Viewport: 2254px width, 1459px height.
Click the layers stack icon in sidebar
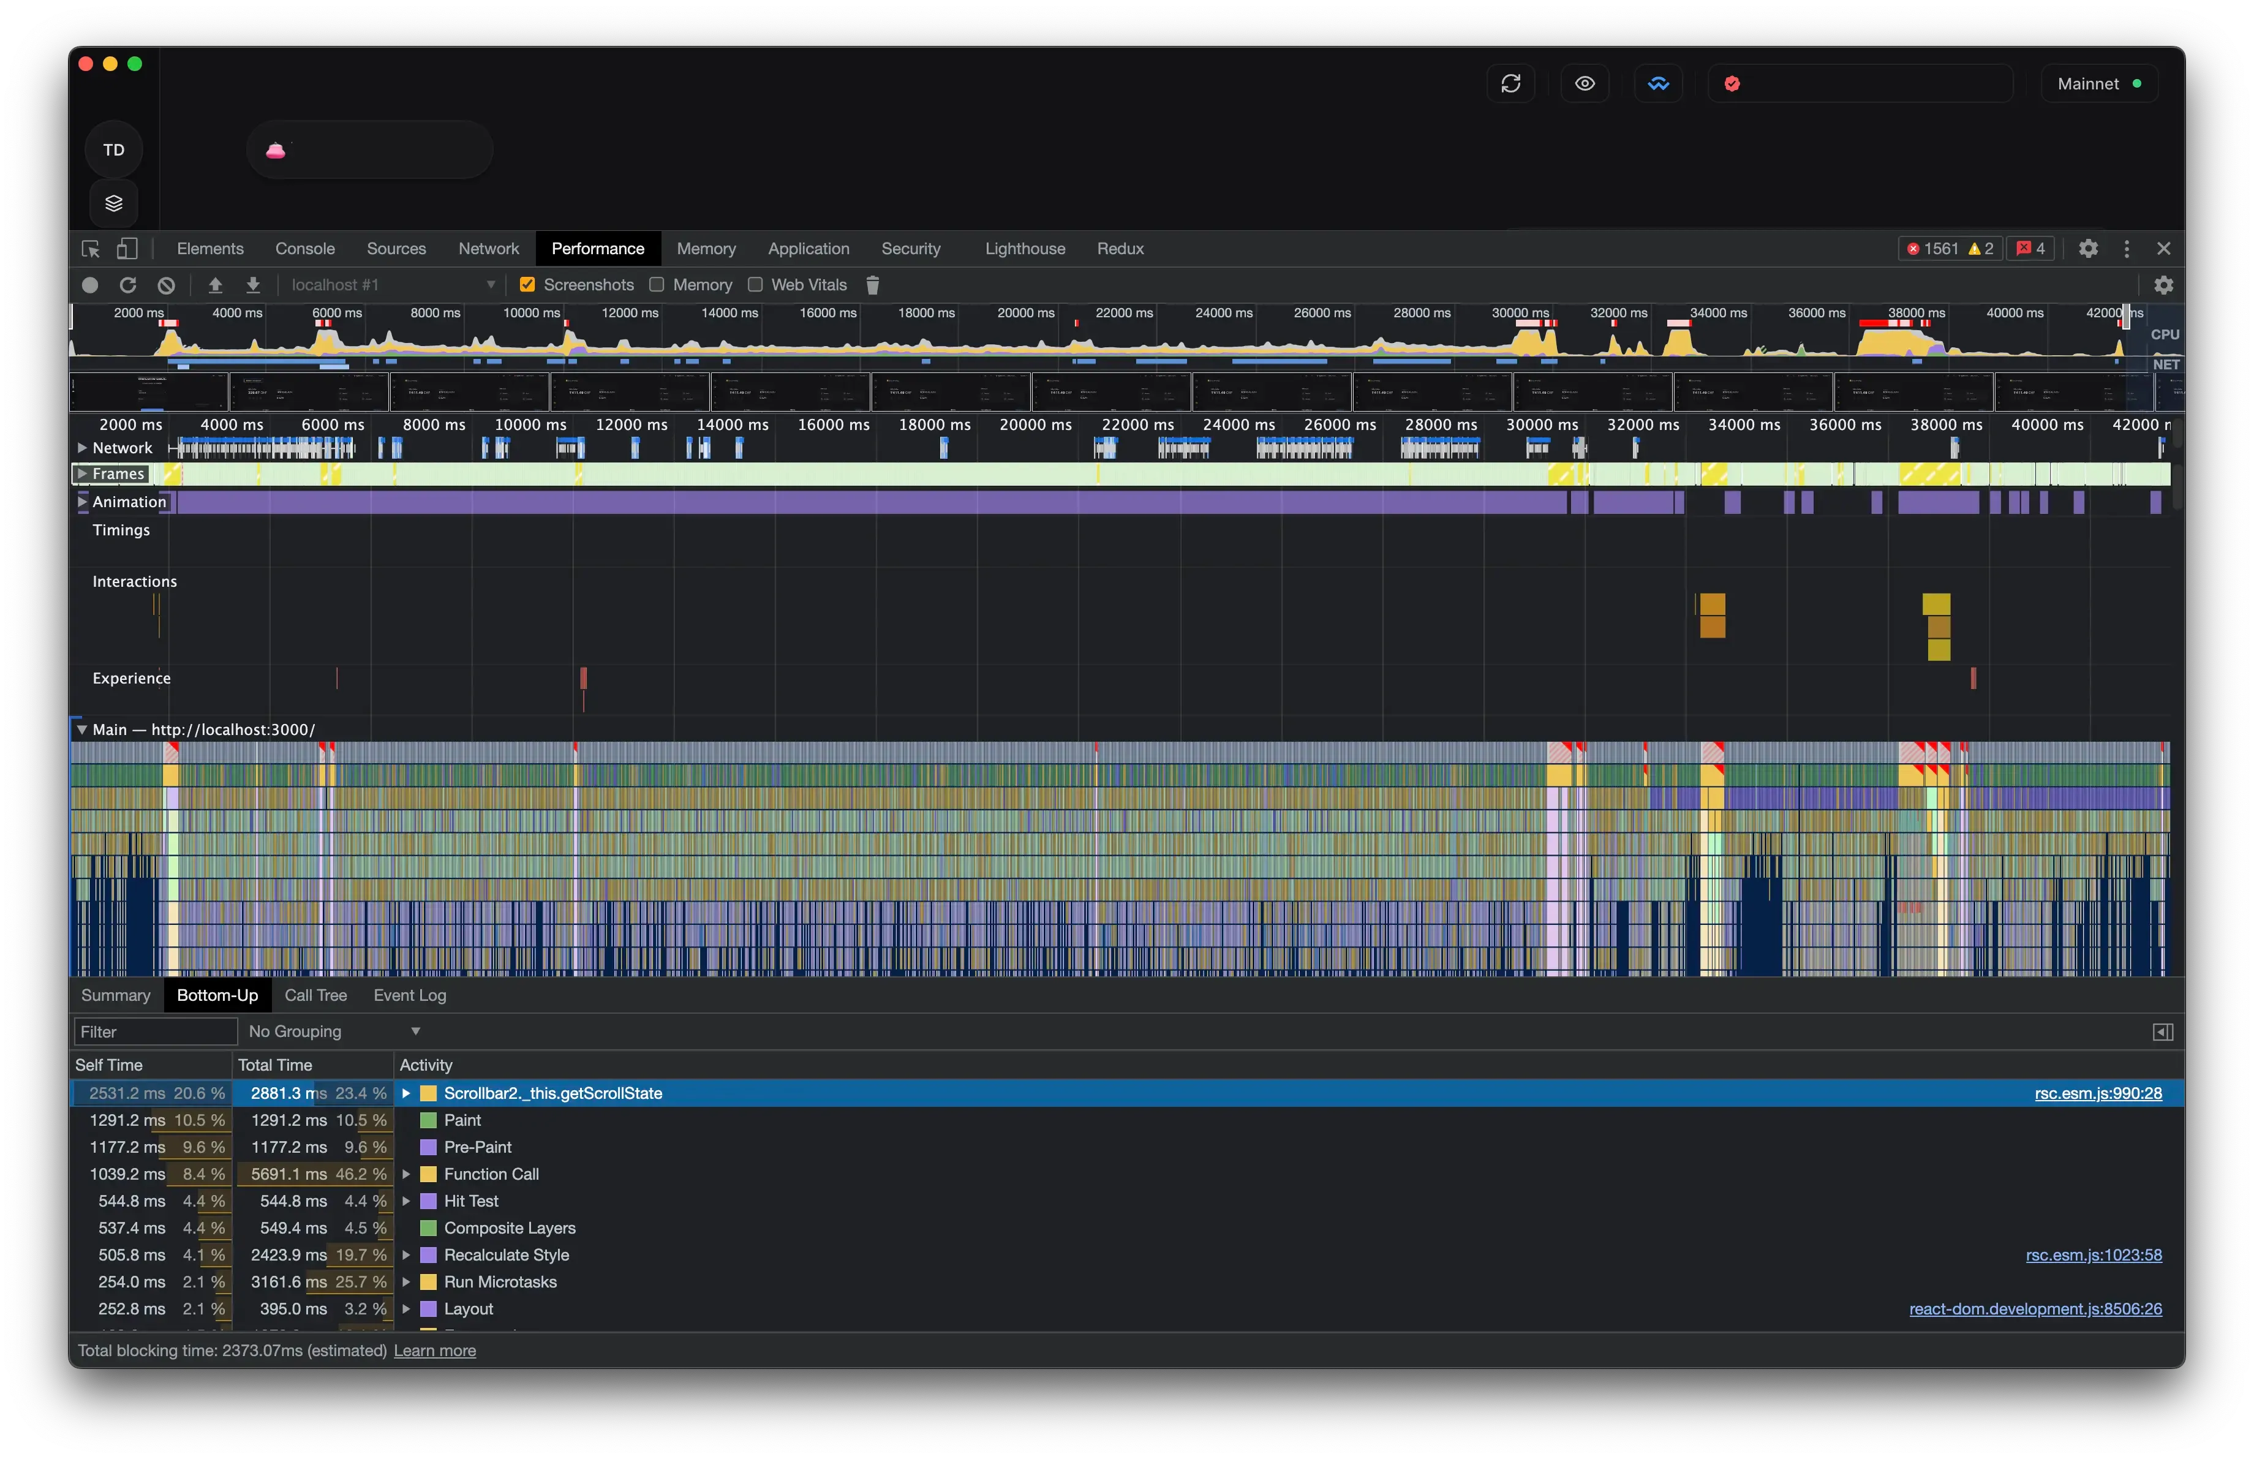pos(114,203)
